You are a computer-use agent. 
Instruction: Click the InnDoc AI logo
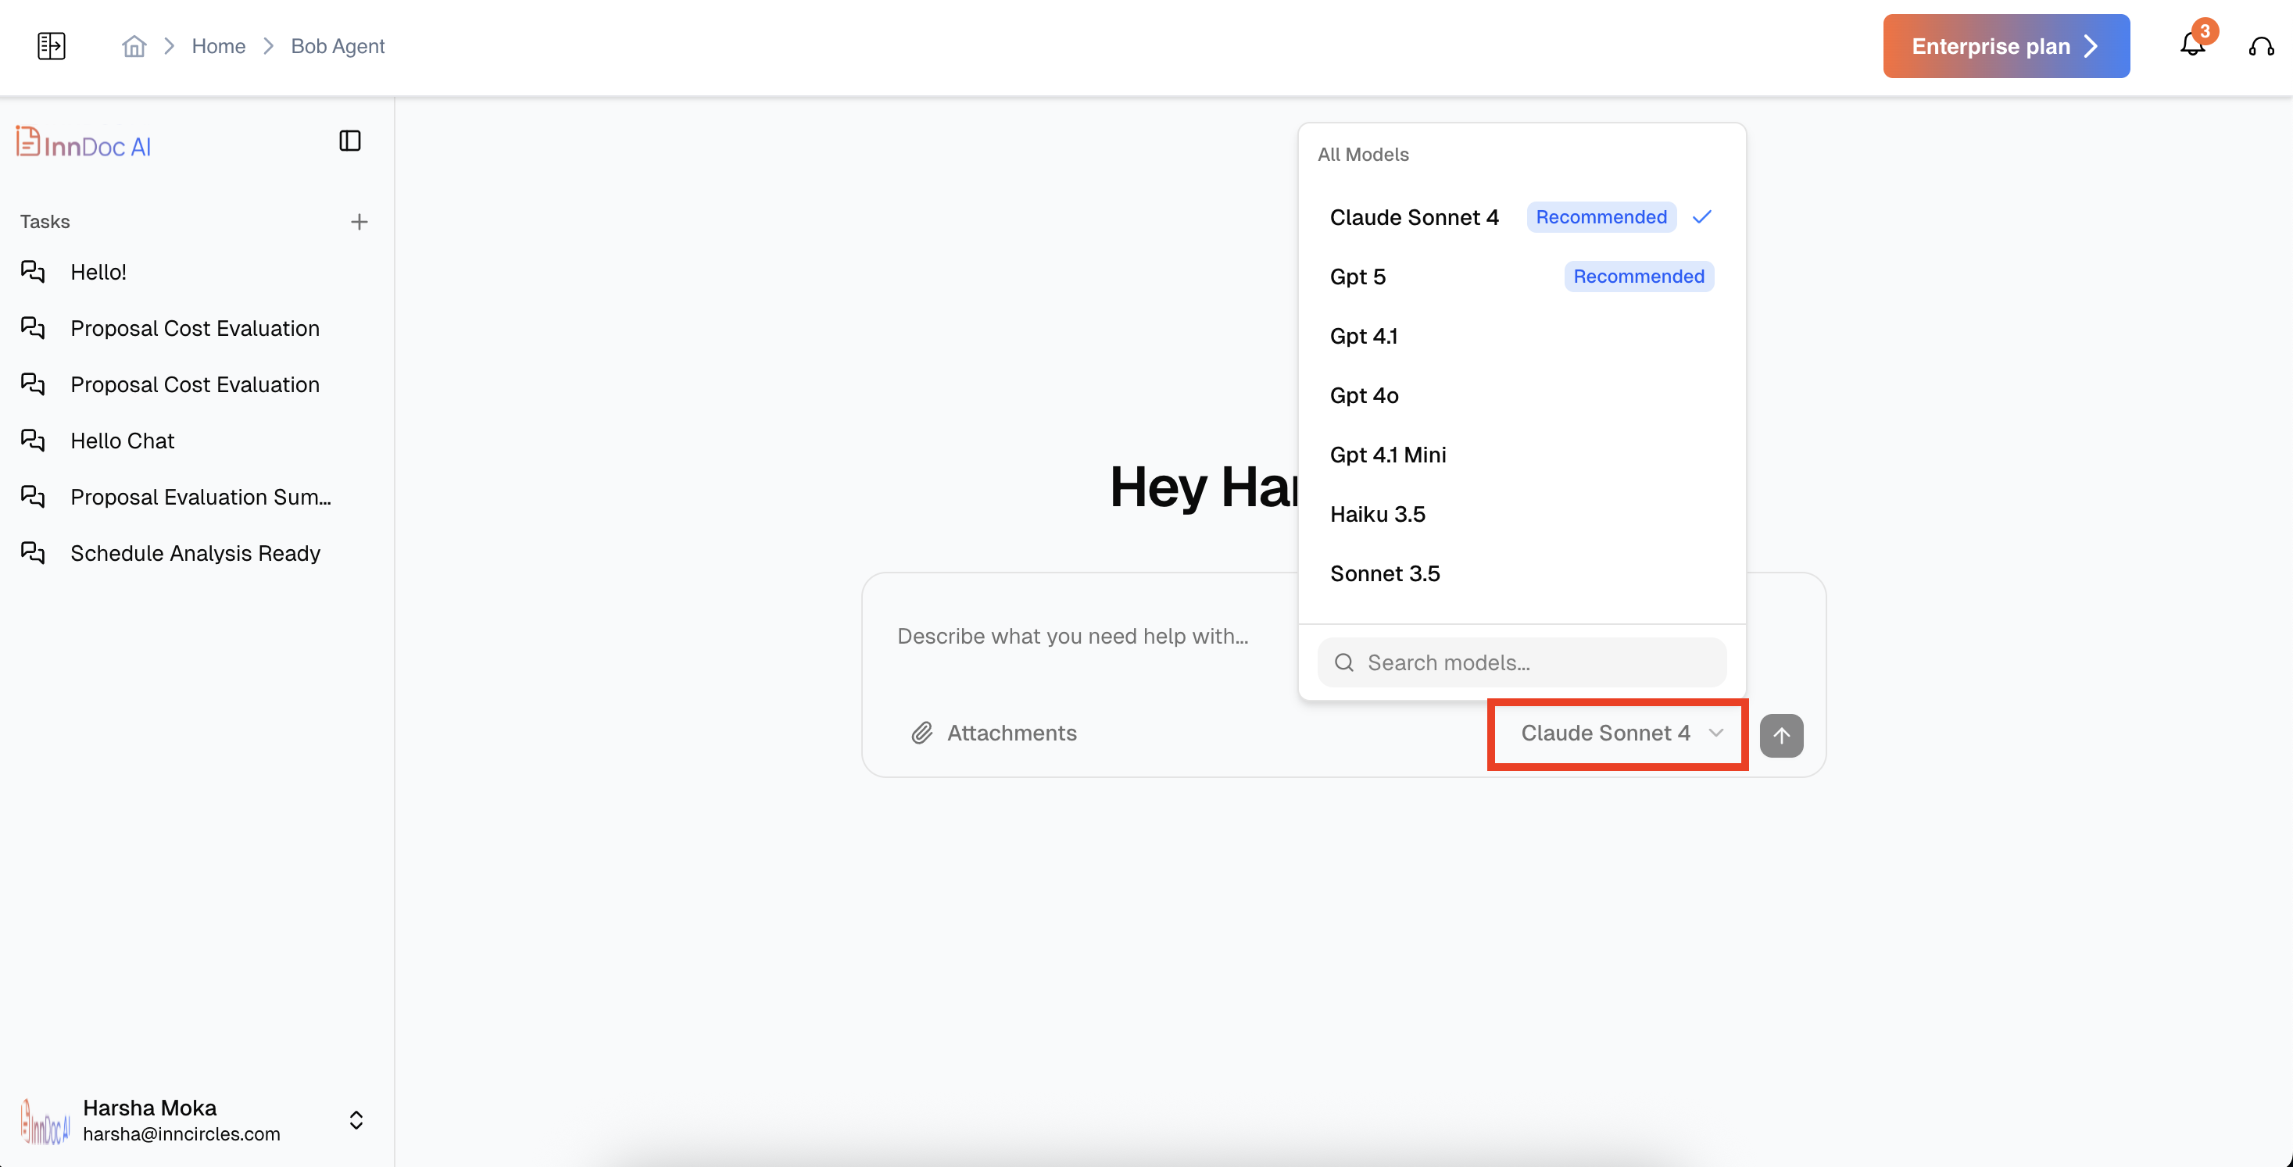[x=84, y=144]
